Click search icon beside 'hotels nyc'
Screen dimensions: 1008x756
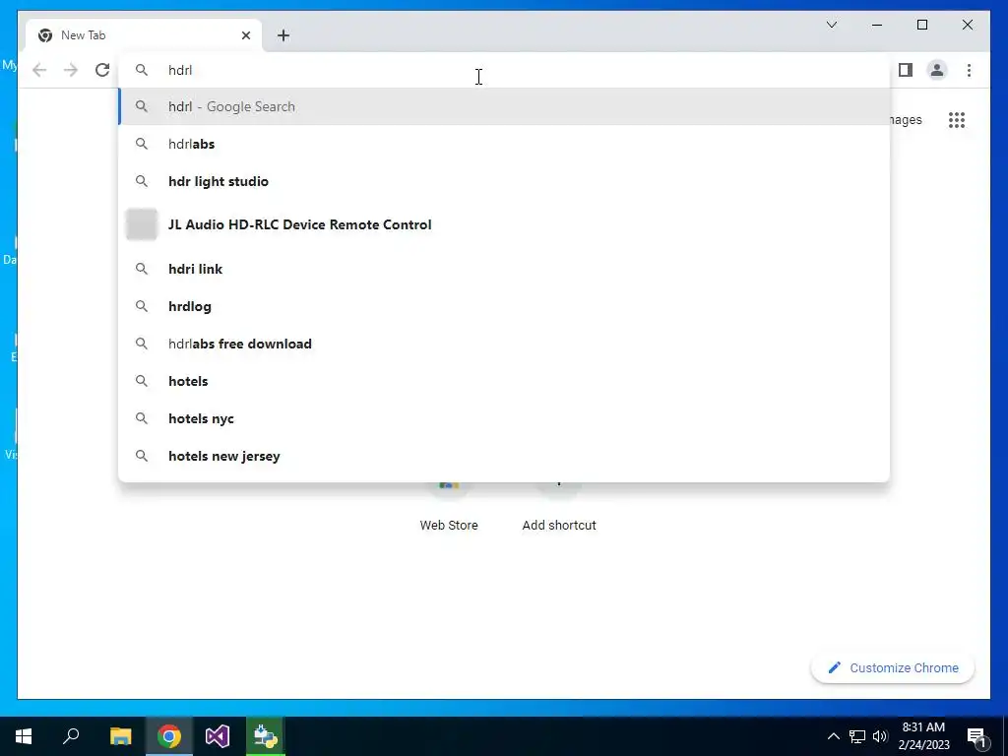pos(142,418)
